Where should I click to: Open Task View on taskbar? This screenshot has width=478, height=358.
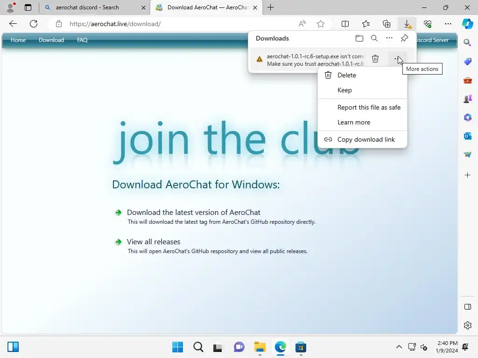pyautogui.click(x=218, y=347)
